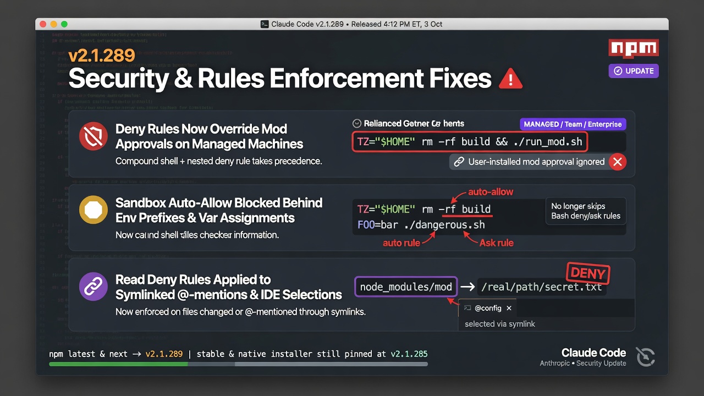The image size is (704, 396).
Task: Click 'Sandbox Auto-Allow Blocked Behind' heading
Action: [219, 202]
